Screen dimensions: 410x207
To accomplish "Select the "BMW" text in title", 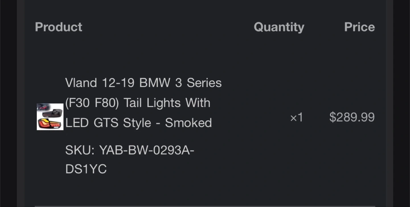I will point(155,83).
